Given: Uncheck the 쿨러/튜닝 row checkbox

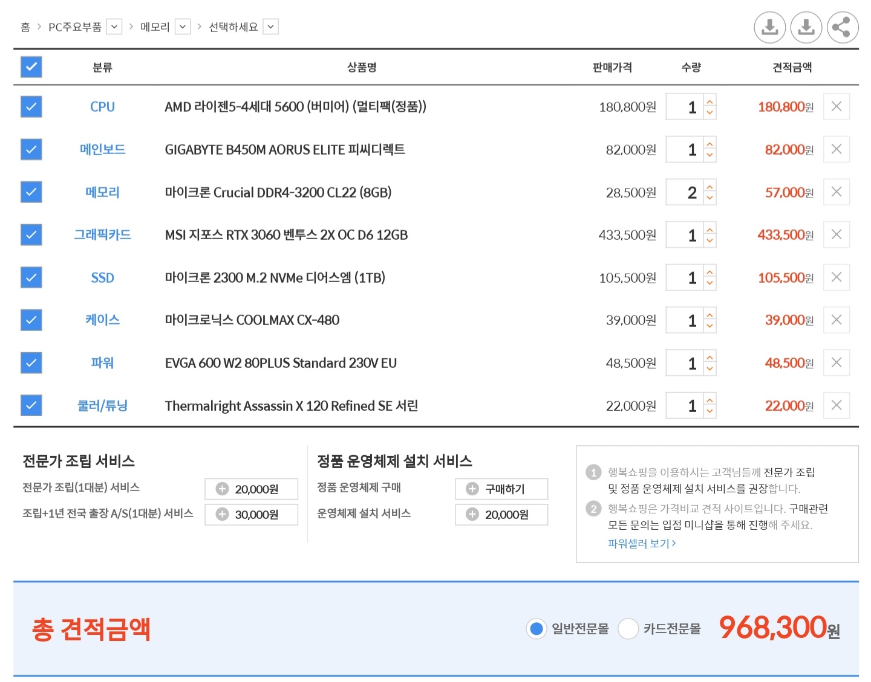Looking at the screenshot, I should [31, 405].
